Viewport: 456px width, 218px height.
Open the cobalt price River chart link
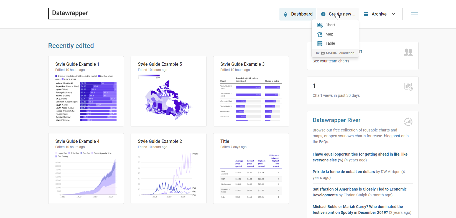(344, 172)
